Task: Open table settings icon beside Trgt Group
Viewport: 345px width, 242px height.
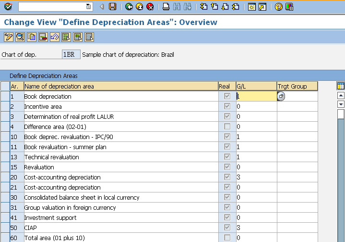Action: (341, 86)
